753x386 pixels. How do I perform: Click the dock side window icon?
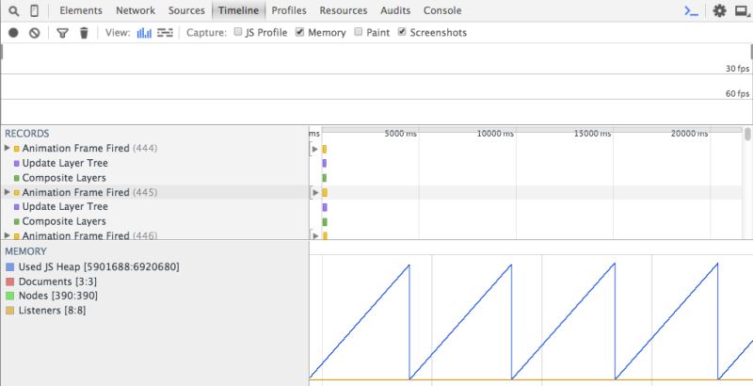[743, 10]
